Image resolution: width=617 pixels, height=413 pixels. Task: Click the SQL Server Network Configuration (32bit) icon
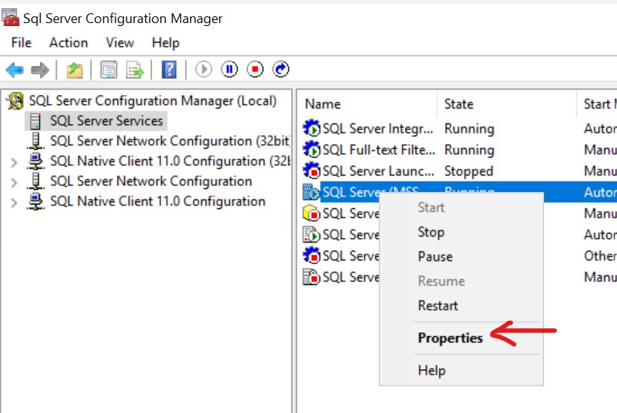36,141
